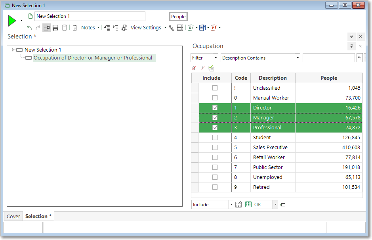Sort by the Description column header
Image resolution: width=372 pixels, height=240 pixels.
[273, 78]
